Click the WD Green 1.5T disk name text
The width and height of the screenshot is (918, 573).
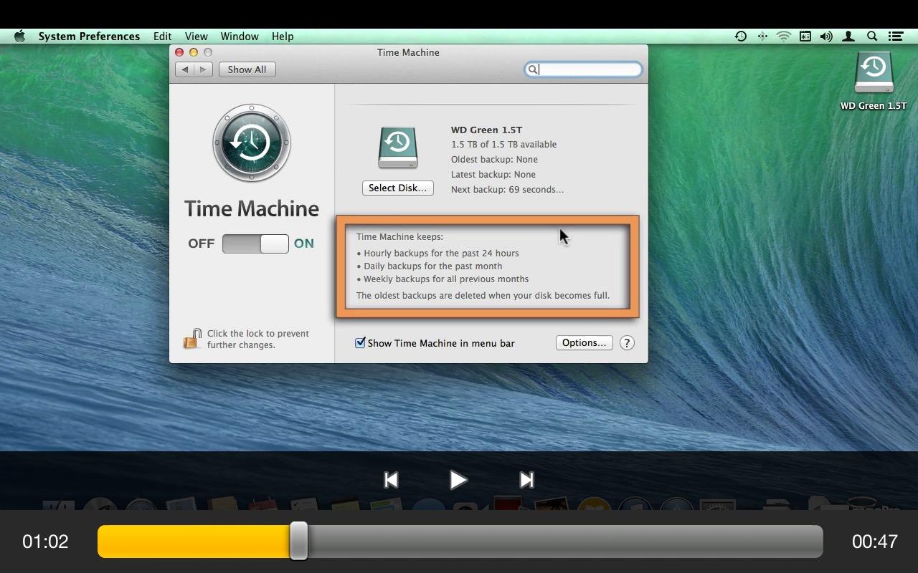click(486, 130)
